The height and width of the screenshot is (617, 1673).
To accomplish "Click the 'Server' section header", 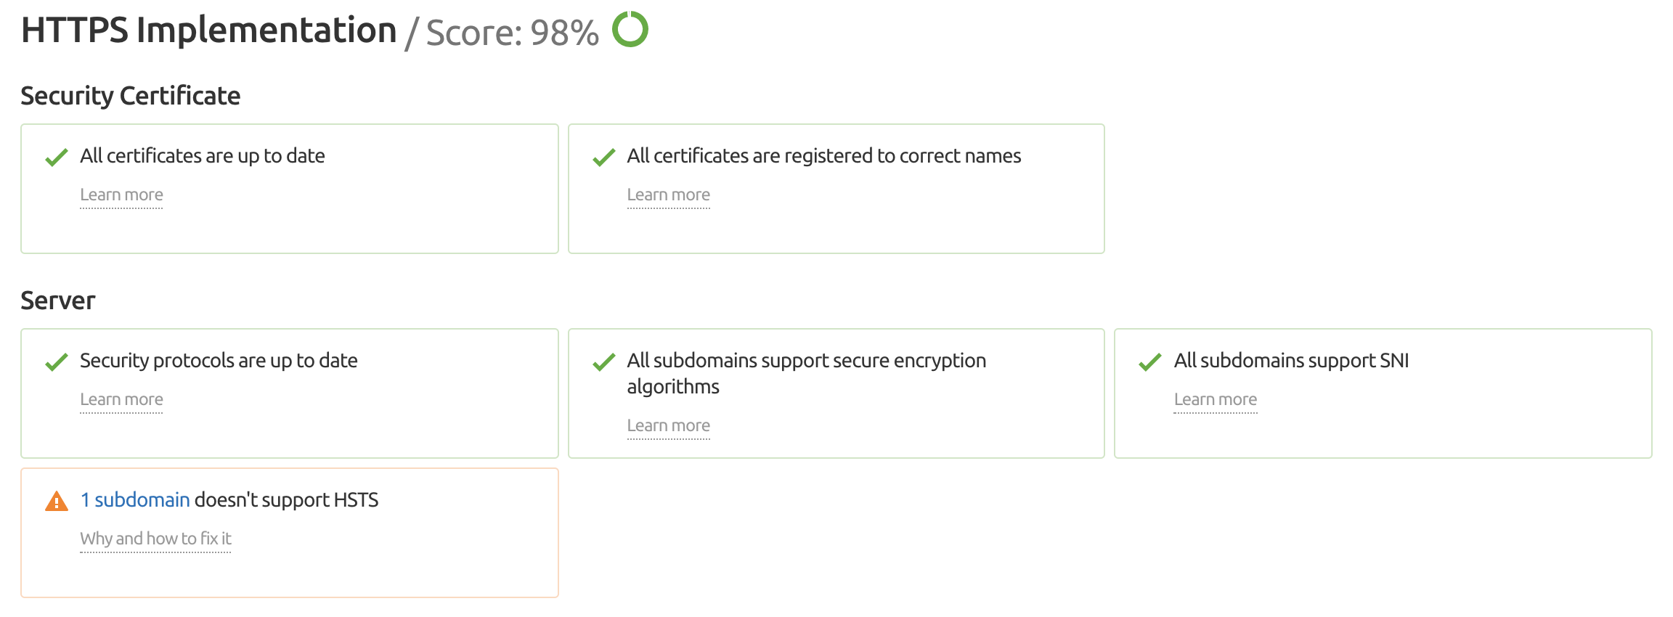I will click(57, 300).
